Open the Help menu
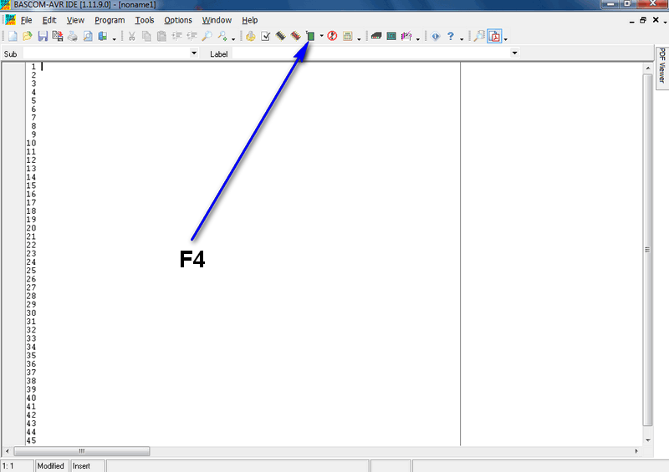 [249, 20]
